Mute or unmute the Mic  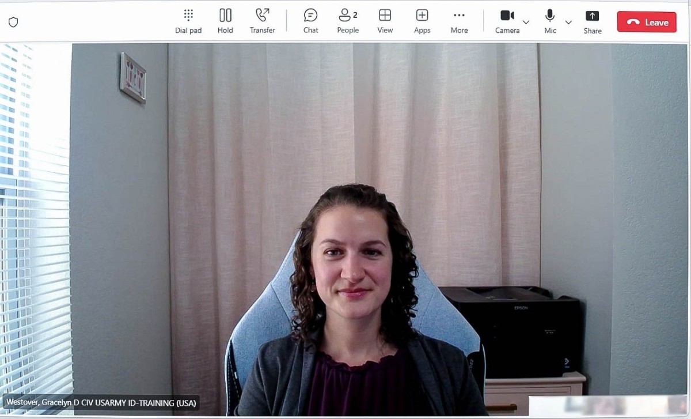tap(550, 21)
